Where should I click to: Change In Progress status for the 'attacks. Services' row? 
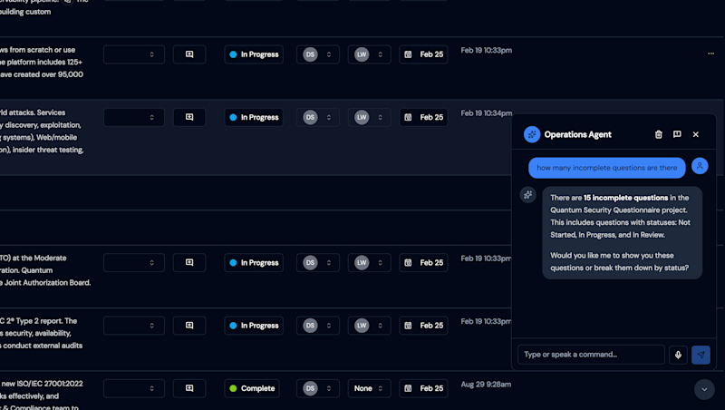(x=254, y=118)
